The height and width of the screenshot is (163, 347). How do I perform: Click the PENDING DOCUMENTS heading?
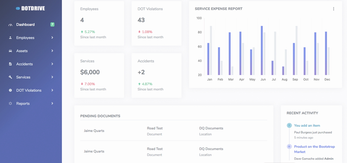click(100, 116)
